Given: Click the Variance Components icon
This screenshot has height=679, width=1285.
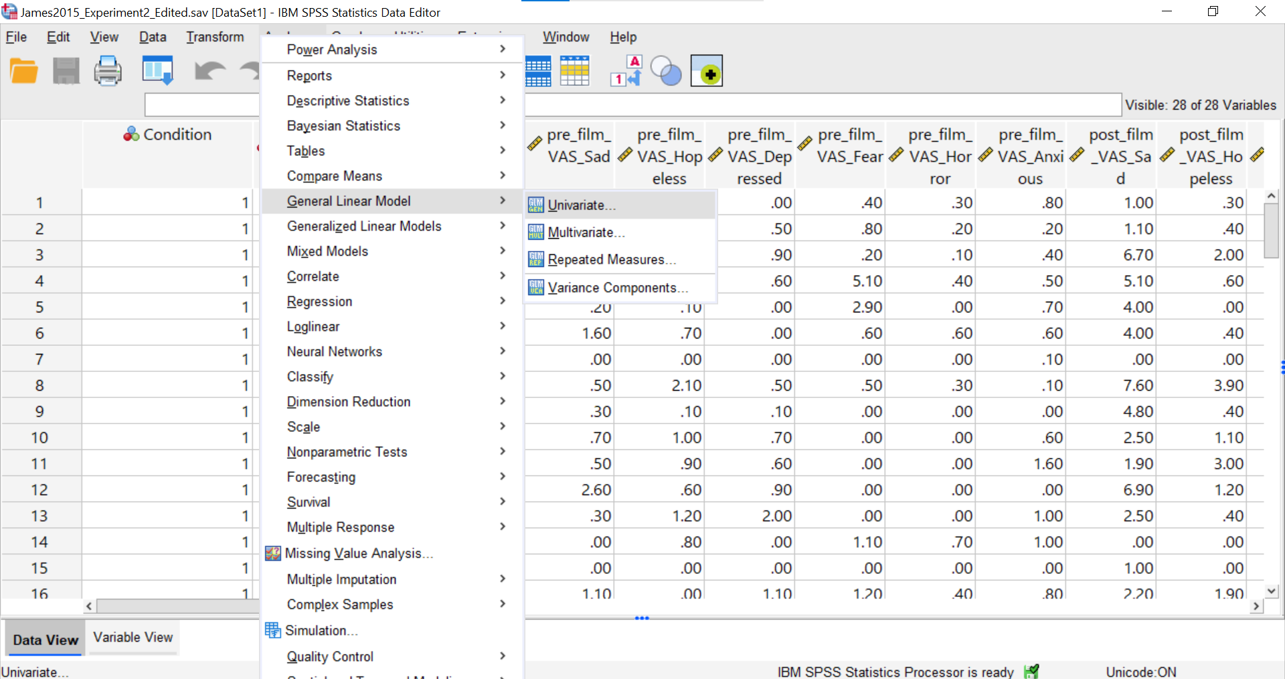Looking at the screenshot, I should tap(536, 288).
